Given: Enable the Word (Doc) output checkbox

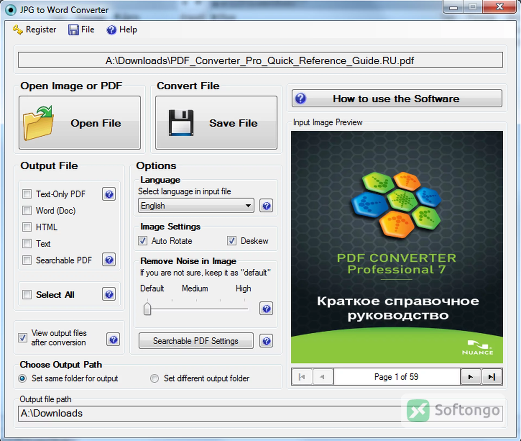Looking at the screenshot, I should tap(27, 211).
